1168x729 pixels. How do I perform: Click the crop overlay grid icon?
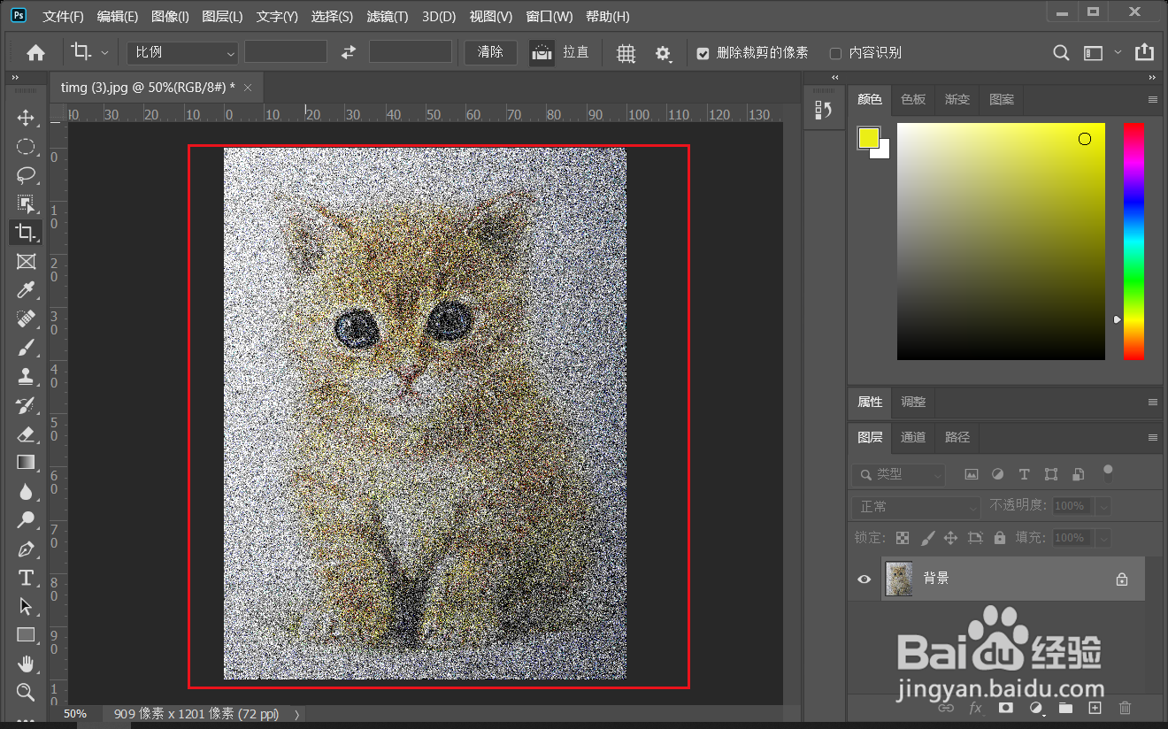click(626, 53)
